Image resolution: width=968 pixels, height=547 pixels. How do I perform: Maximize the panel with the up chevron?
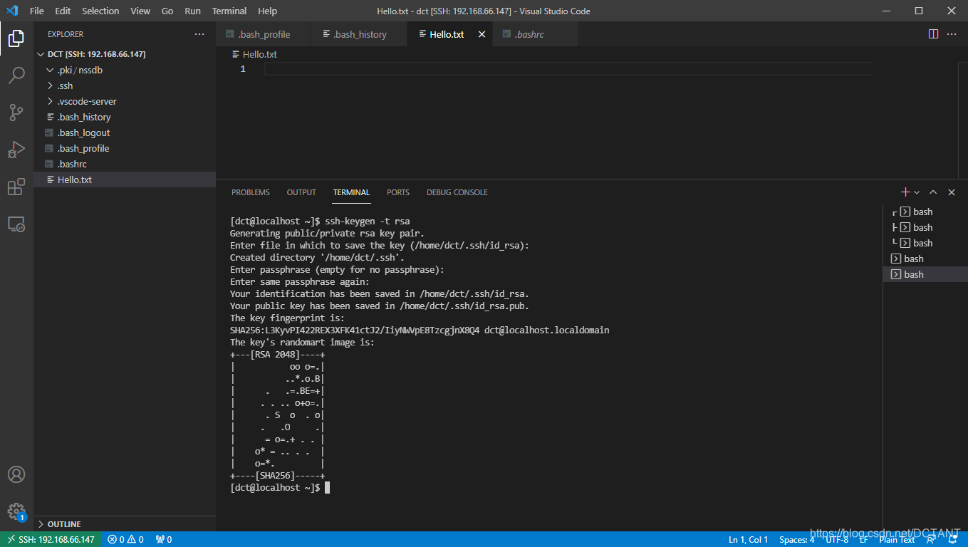[933, 192]
